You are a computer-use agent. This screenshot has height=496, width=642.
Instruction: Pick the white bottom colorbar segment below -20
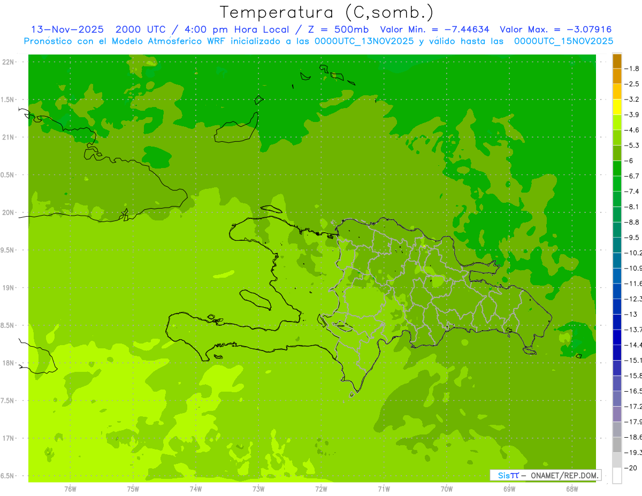[x=617, y=475]
